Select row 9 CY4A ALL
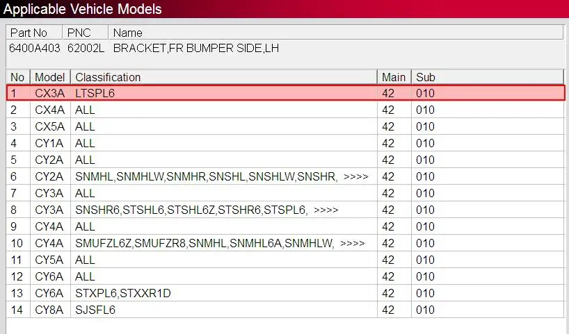This screenshot has height=334, width=569. 286,226
